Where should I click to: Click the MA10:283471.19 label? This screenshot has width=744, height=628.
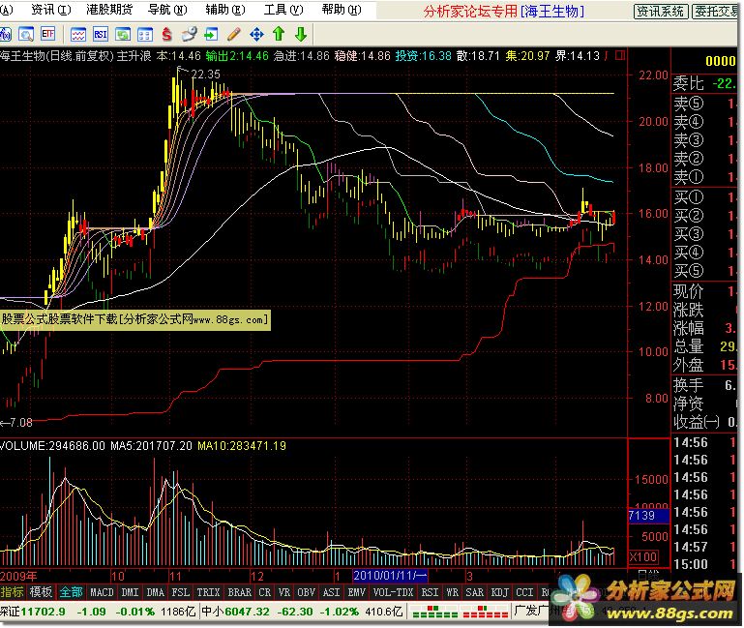(x=242, y=446)
